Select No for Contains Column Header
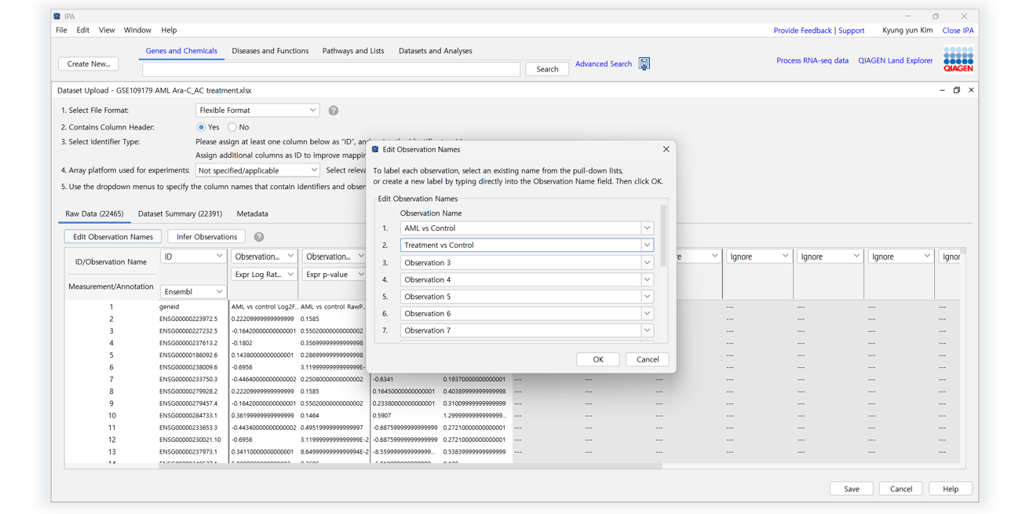The width and height of the screenshot is (1022, 514). (x=232, y=127)
